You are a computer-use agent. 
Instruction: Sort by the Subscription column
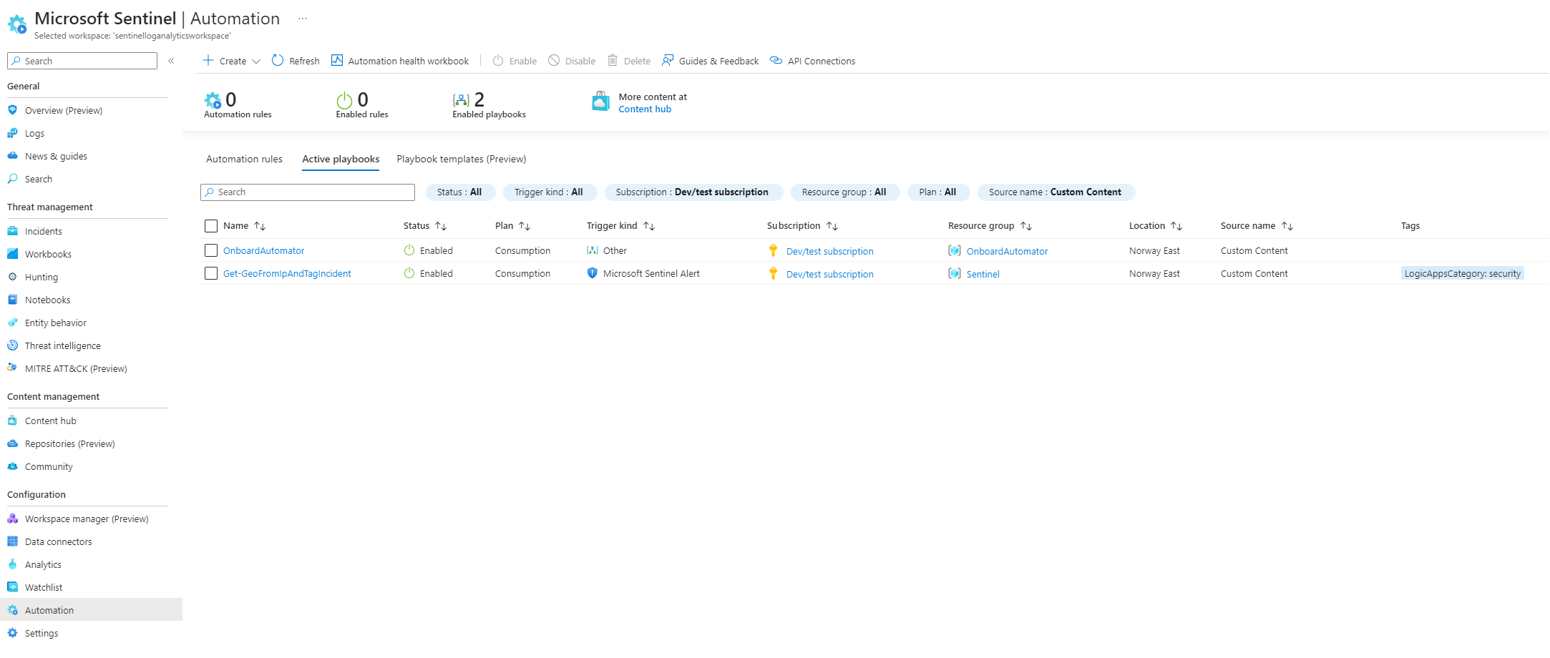802,226
